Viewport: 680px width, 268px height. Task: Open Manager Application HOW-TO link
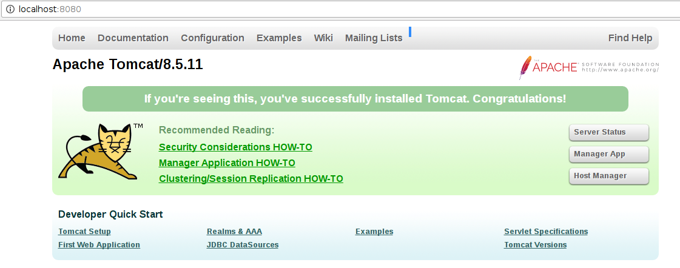click(x=227, y=163)
